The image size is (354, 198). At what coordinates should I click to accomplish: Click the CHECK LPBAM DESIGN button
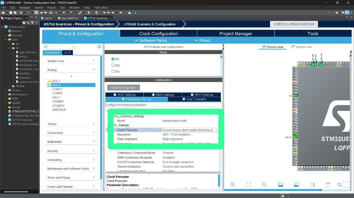[294, 24]
